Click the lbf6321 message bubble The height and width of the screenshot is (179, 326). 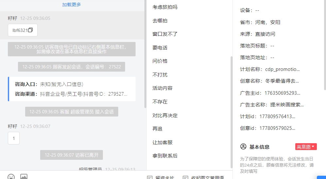tap(23, 30)
